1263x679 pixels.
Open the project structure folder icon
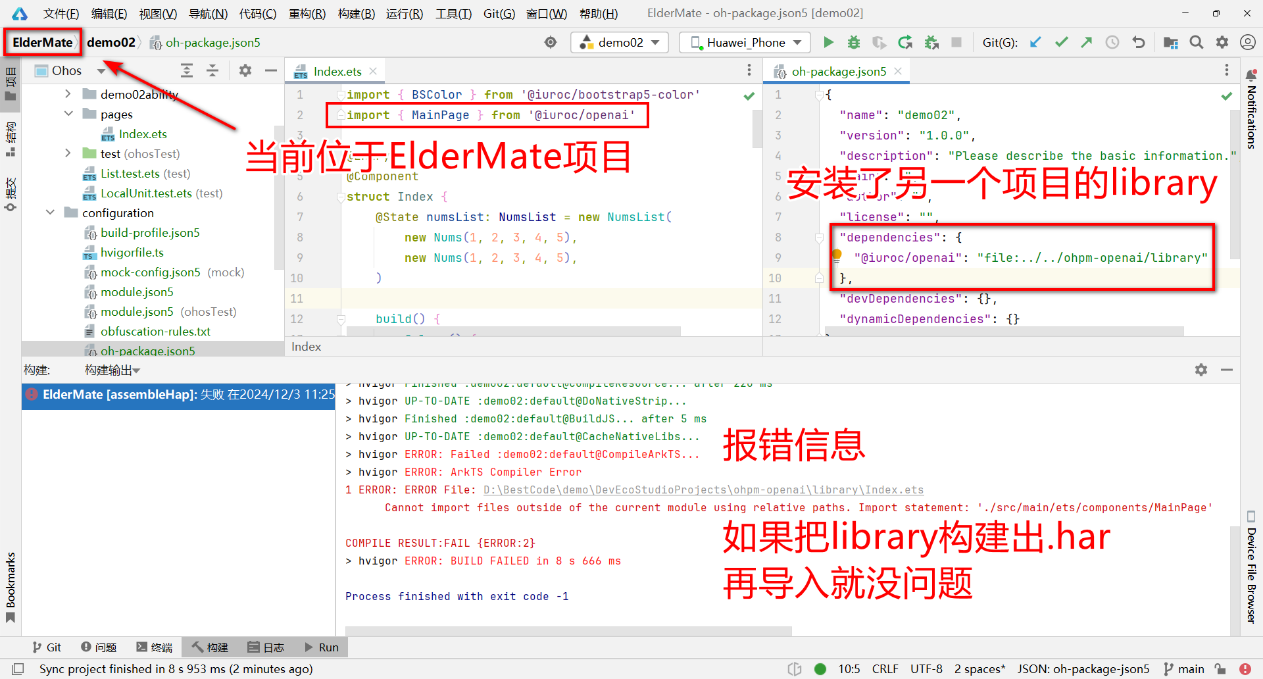(1171, 43)
